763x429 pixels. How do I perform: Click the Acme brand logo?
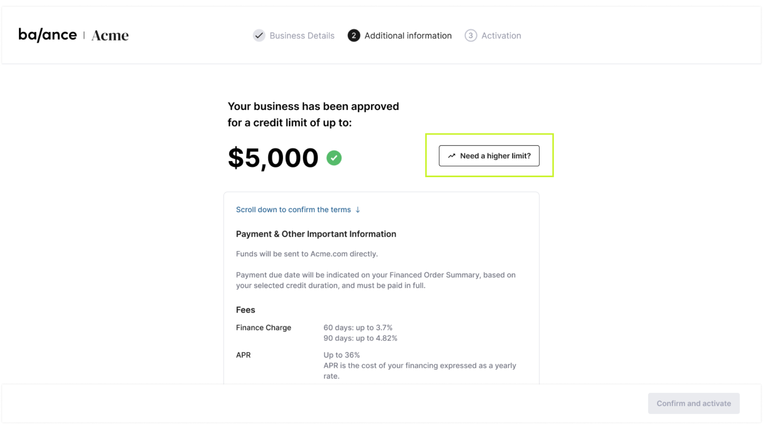pyautogui.click(x=110, y=35)
